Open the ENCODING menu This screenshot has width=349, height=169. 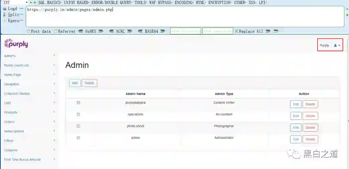click(x=184, y=3)
